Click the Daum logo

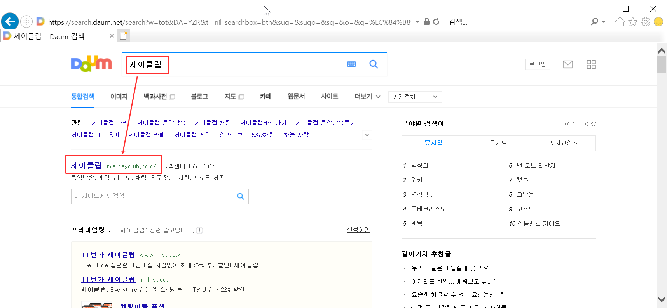point(91,64)
